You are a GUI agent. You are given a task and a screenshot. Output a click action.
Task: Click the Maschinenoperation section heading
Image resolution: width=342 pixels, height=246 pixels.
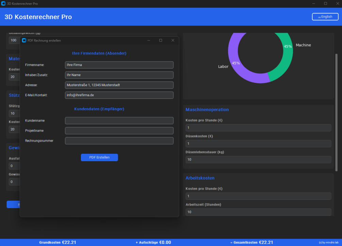tap(207, 110)
